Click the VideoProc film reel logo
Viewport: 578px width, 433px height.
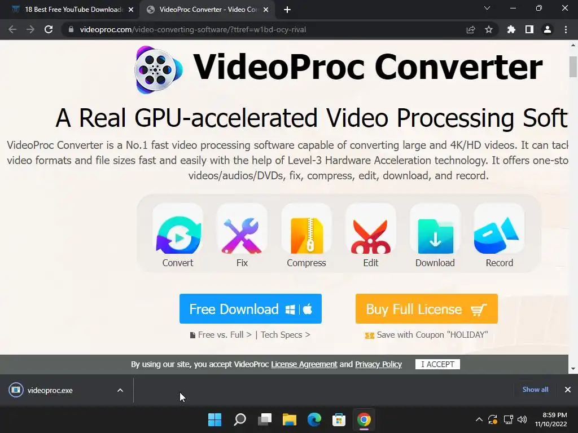tap(159, 69)
